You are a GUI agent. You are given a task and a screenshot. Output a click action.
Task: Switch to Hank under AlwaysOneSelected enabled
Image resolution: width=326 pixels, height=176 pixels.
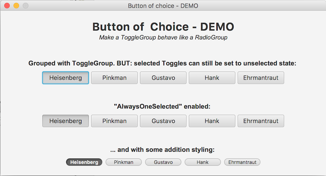(x=212, y=121)
